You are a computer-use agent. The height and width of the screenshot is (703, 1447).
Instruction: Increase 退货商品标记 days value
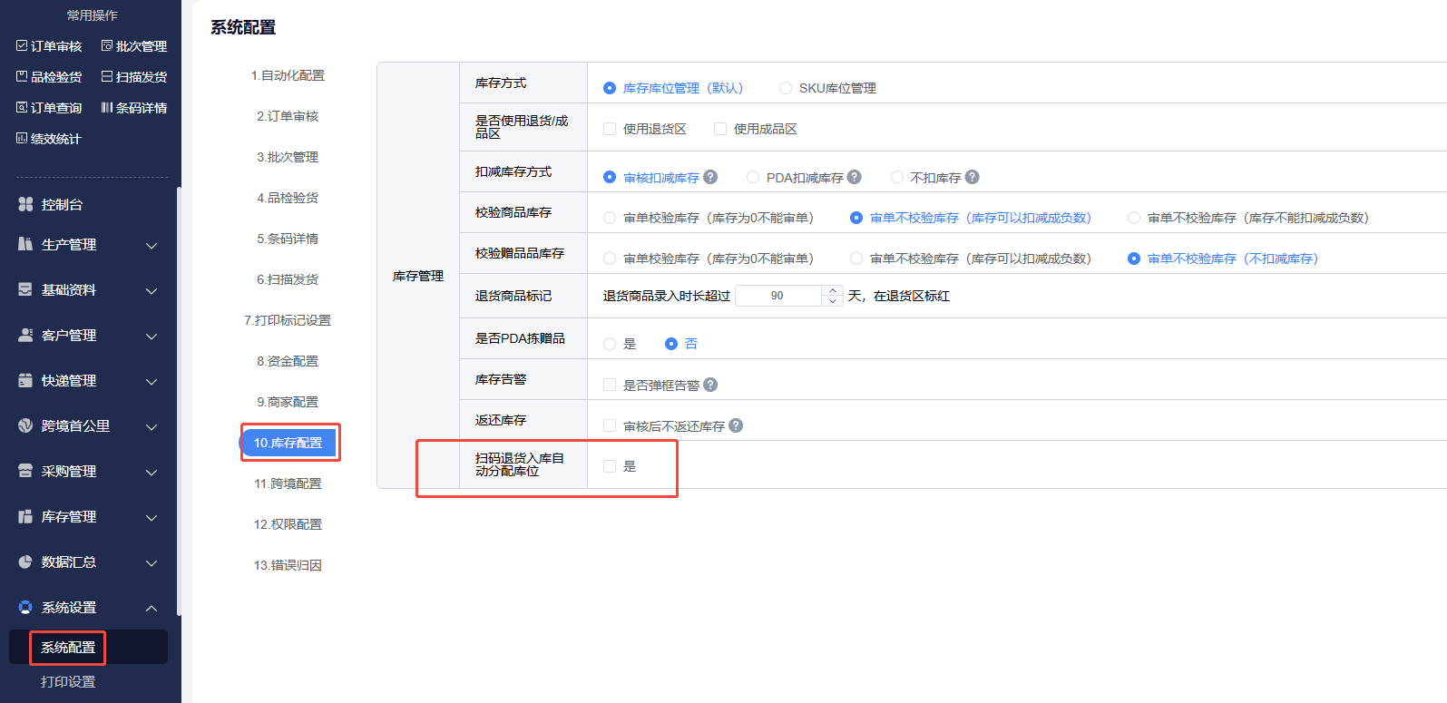(833, 290)
